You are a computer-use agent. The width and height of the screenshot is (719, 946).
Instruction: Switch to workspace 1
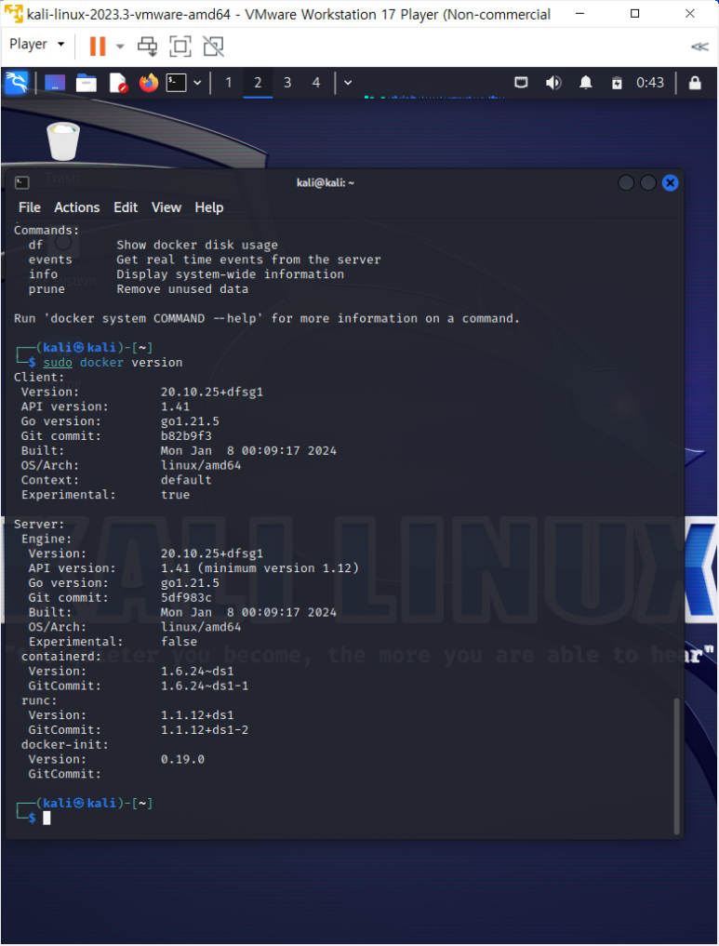click(229, 83)
